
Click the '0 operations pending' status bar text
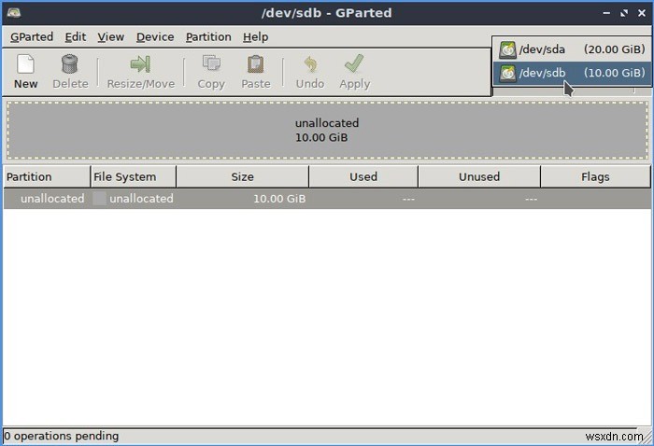[x=62, y=436]
